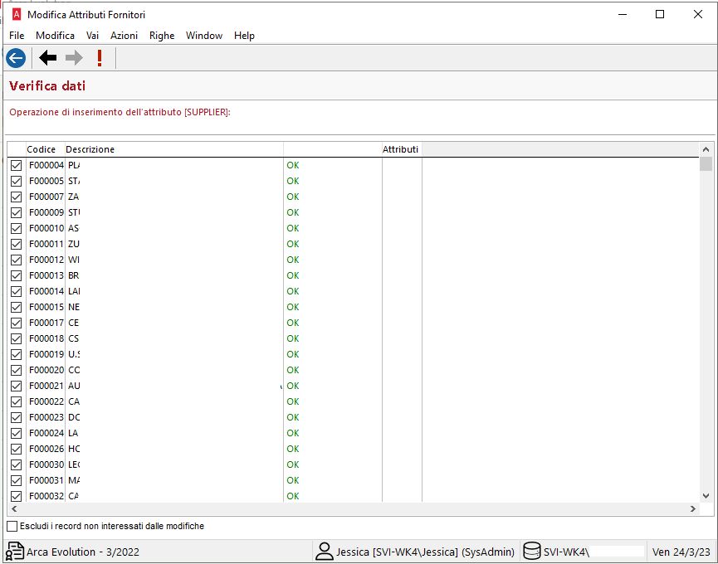Open the Righe menu
718x564 pixels.
(x=162, y=36)
